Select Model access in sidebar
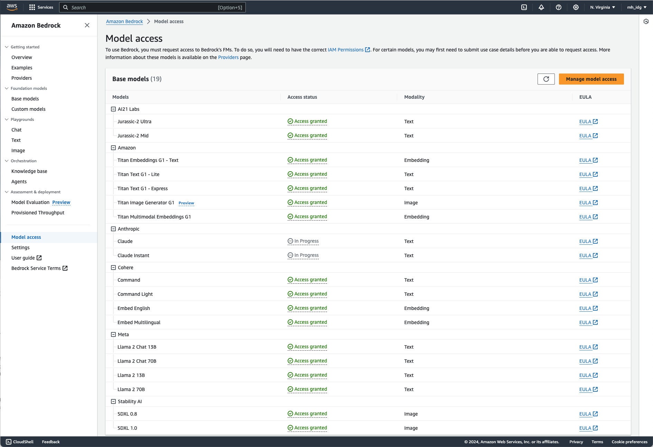This screenshot has height=447, width=653. (26, 237)
